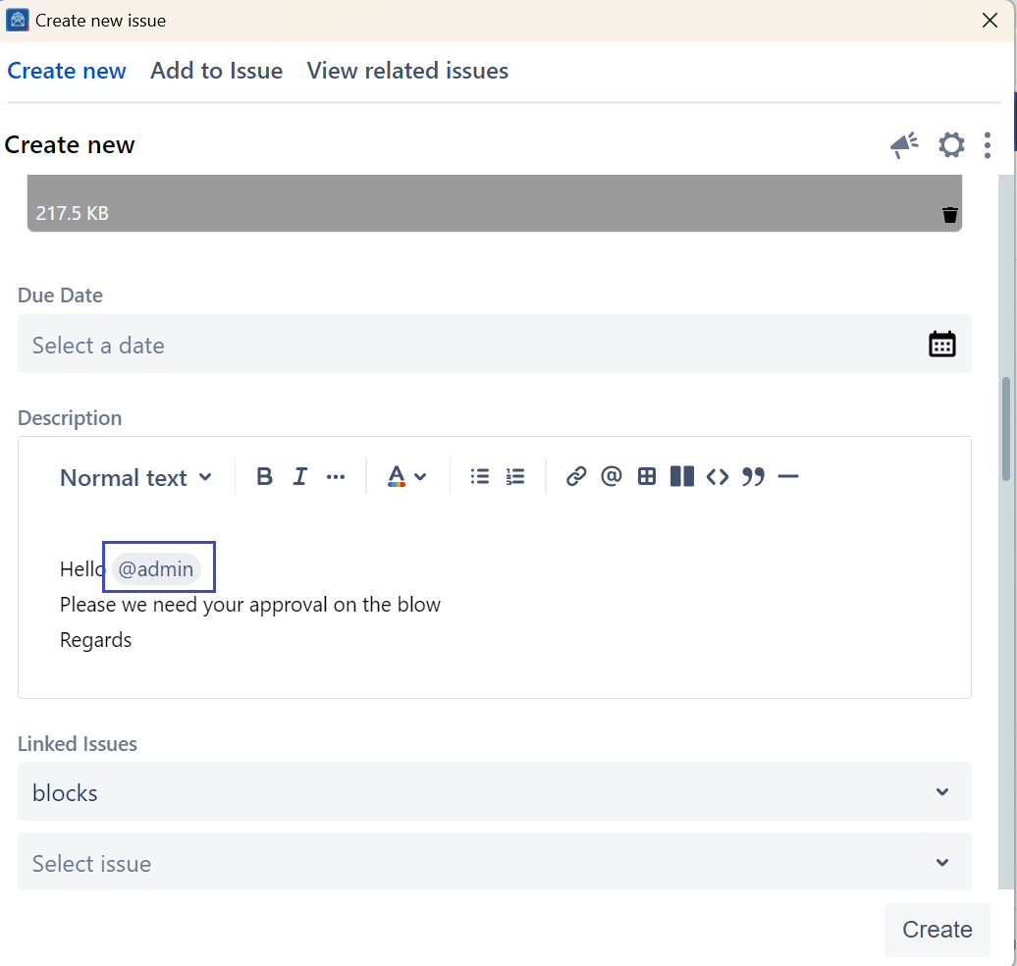The width and height of the screenshot is (1017, 966).
Task: Switch to View related issues tab
Action: [407, 71]
